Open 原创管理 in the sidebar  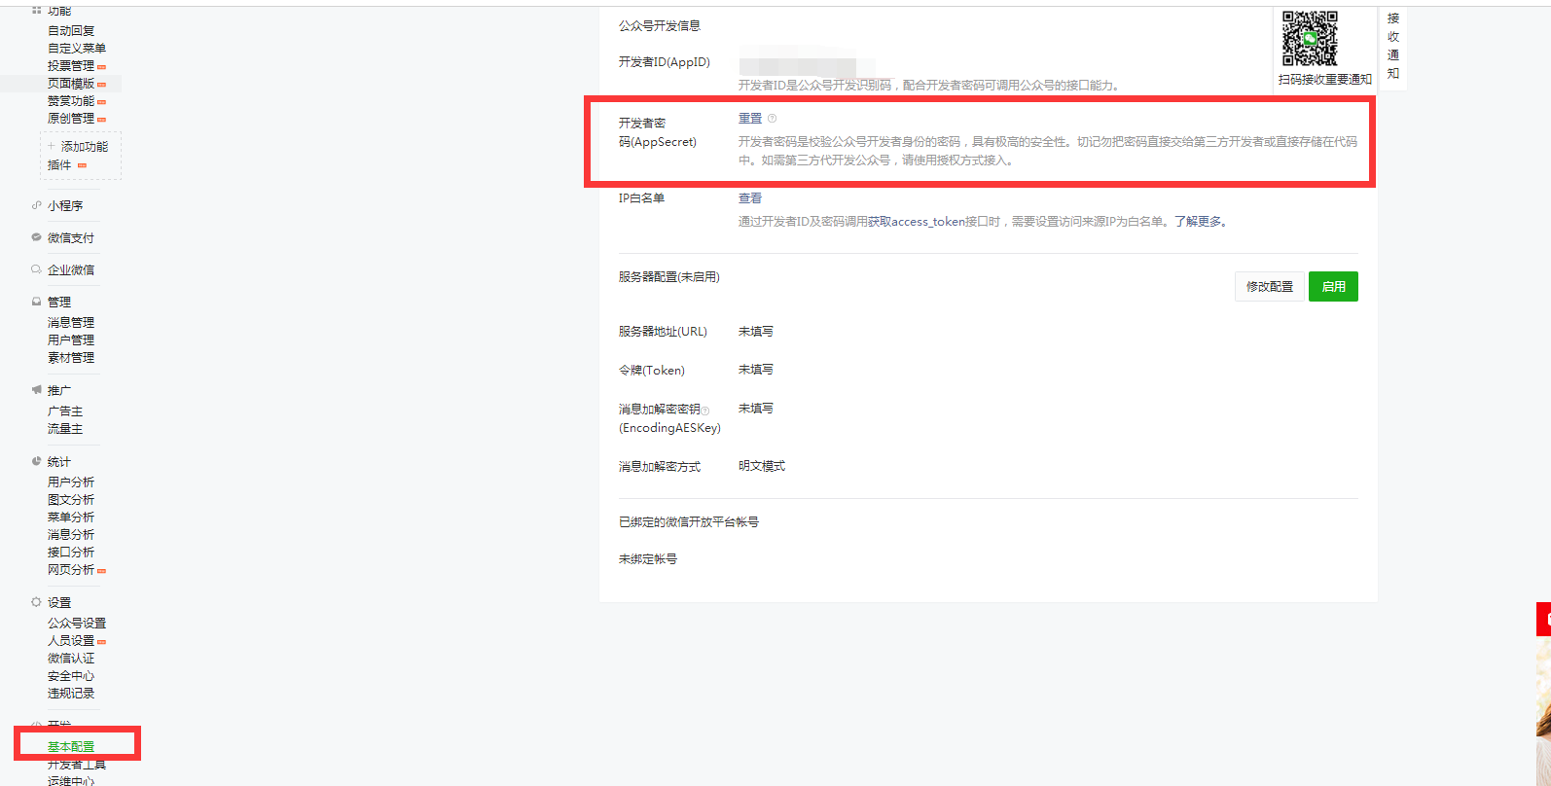(71, 119)
